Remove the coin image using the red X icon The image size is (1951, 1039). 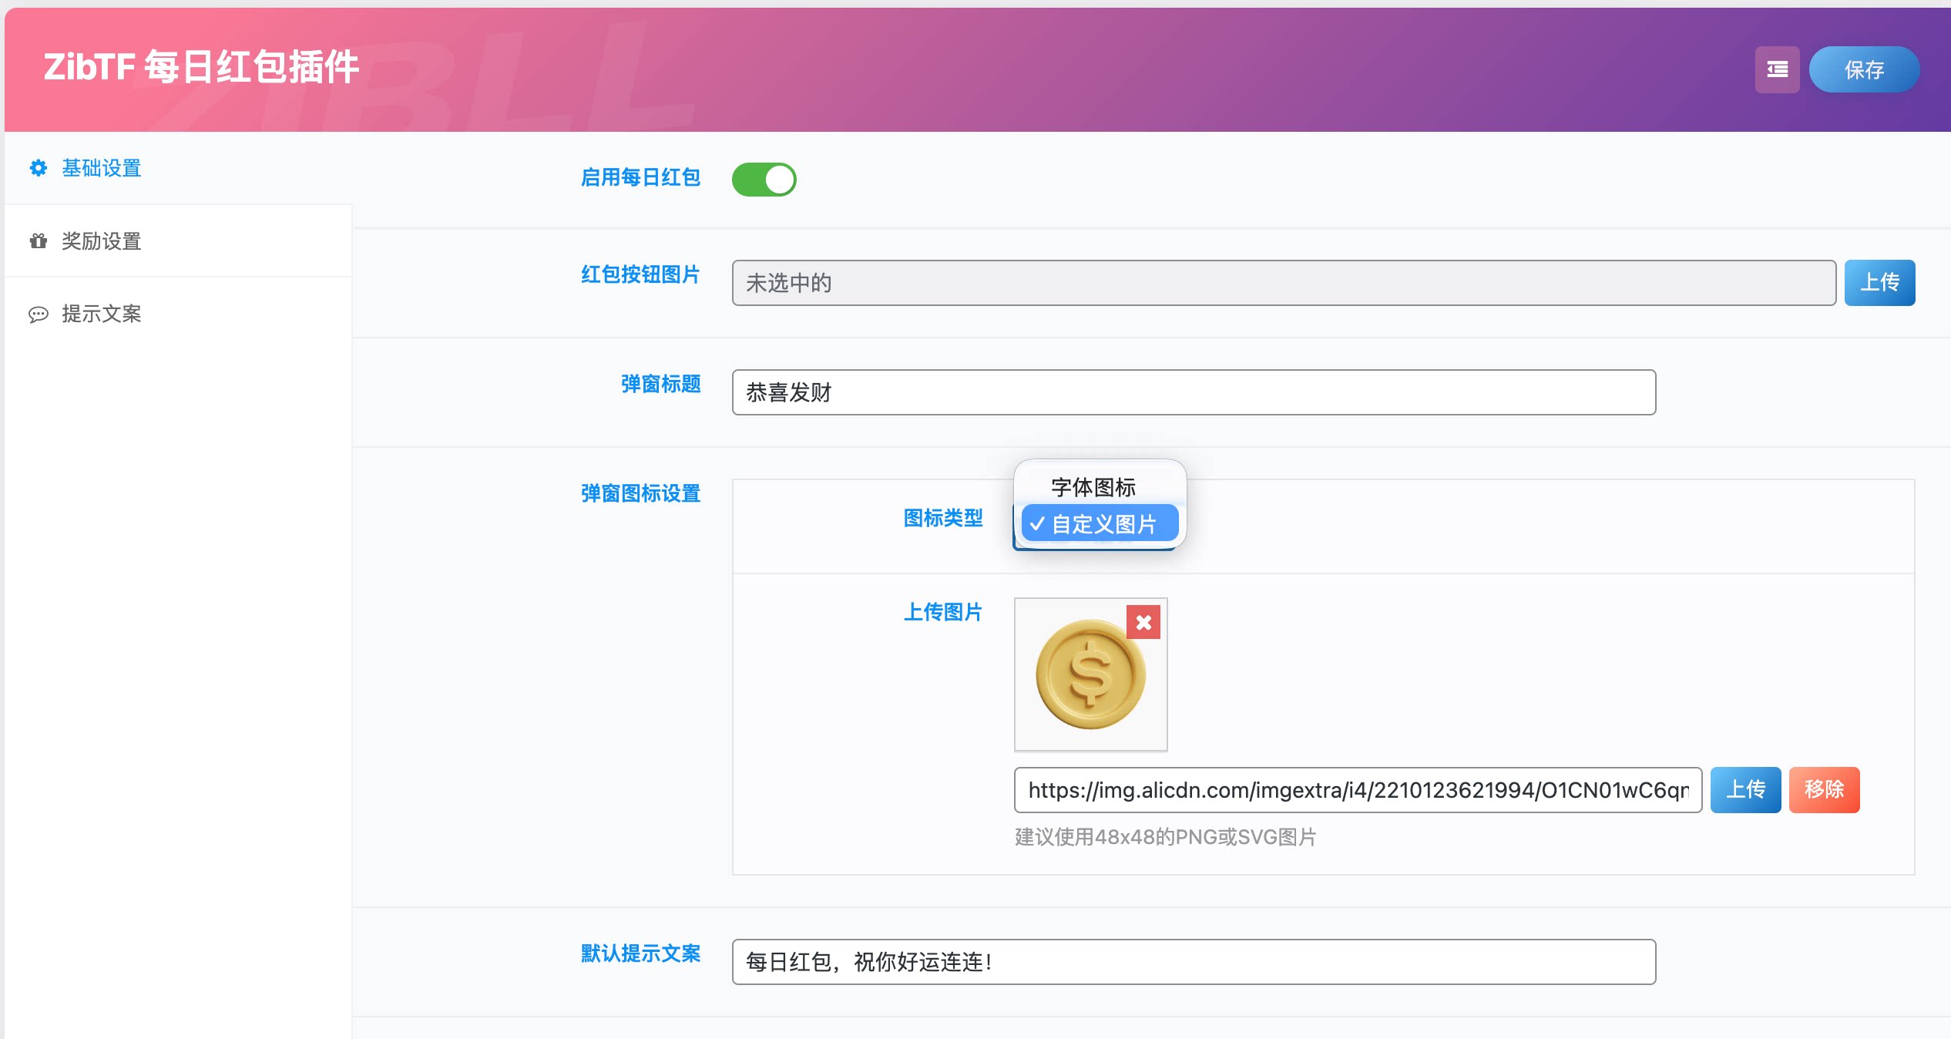(x=1143, y=622)
